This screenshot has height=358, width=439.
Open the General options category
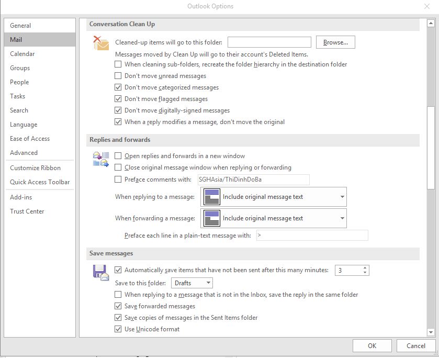coord(40,26)
